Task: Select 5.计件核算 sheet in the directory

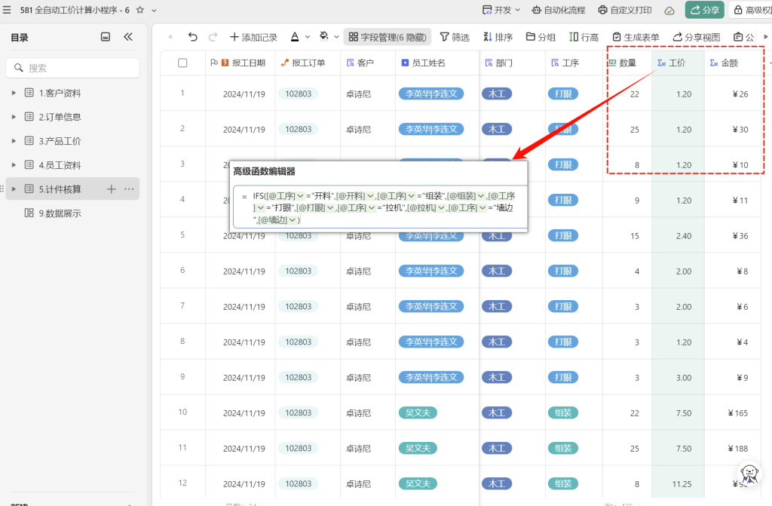Action: [72, 189]
